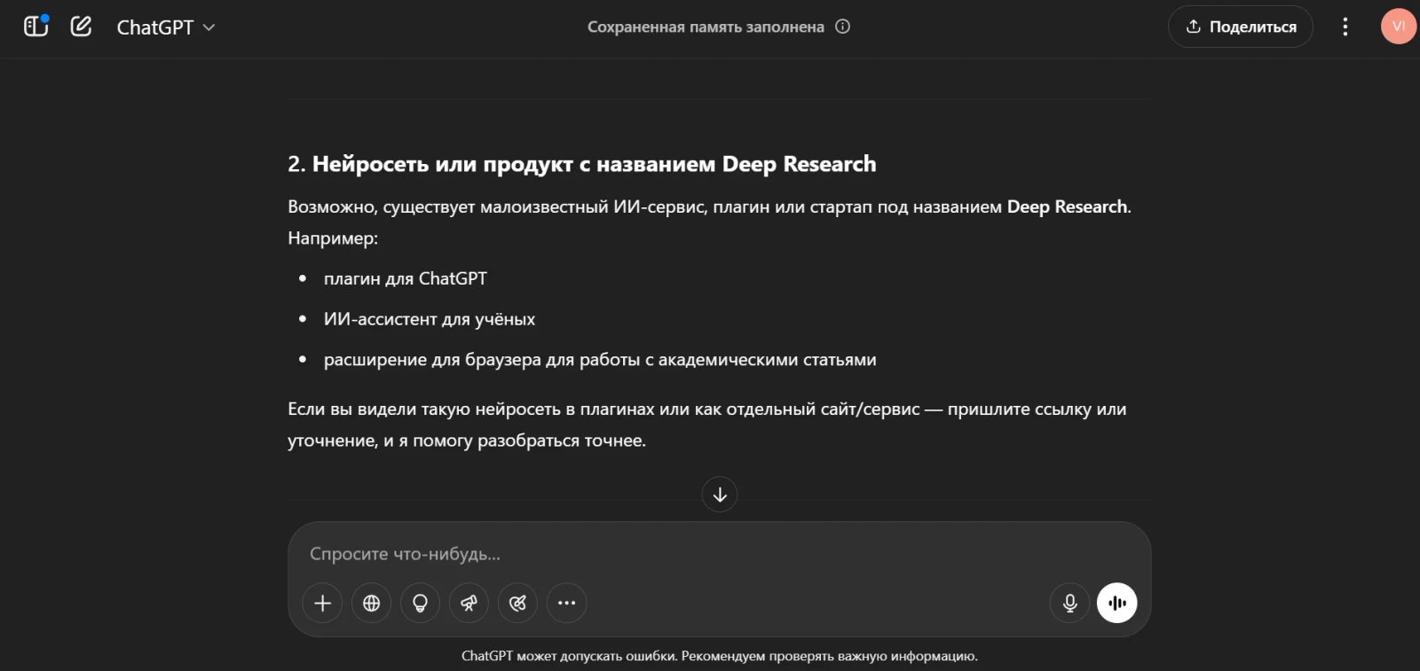Click heading 'Нейросеть или продукт с названием Deep Research'
Image resolution: width=1420 pixels, height=671 pixels.
tap(594, 164)
